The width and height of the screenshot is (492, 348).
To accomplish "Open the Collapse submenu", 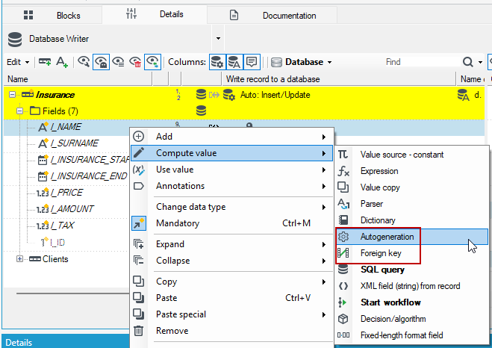I will pyautogui.click(x=231, y=261).
